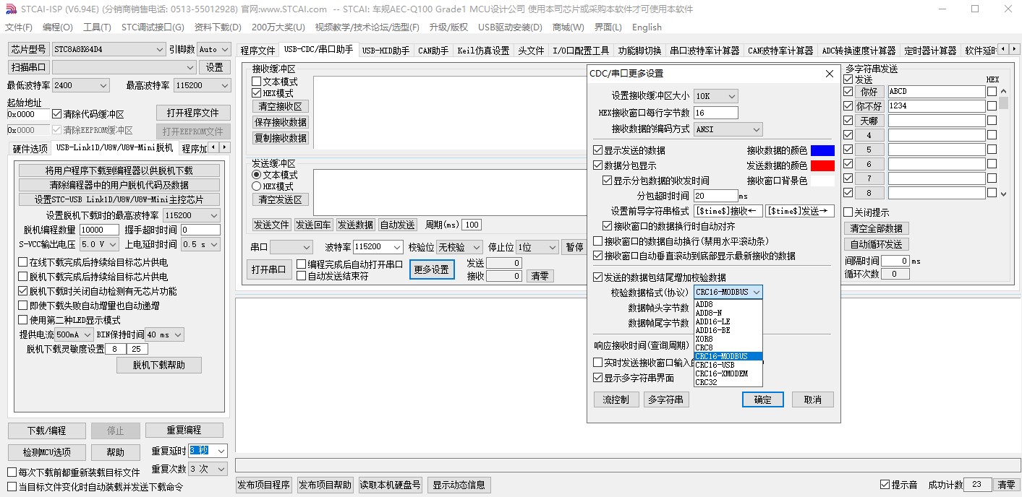Toggle 显示分包数据的收发时间 checkbox
1022x497 pixels.
coord(607,181)
